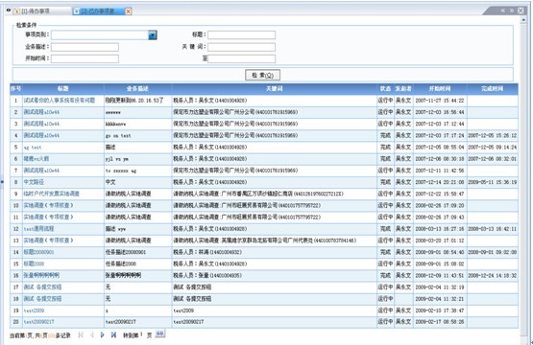533x345 pixels.
Task: Open the 测试 各提交按钮 link in row 17
Action: [x=42, y=287]
